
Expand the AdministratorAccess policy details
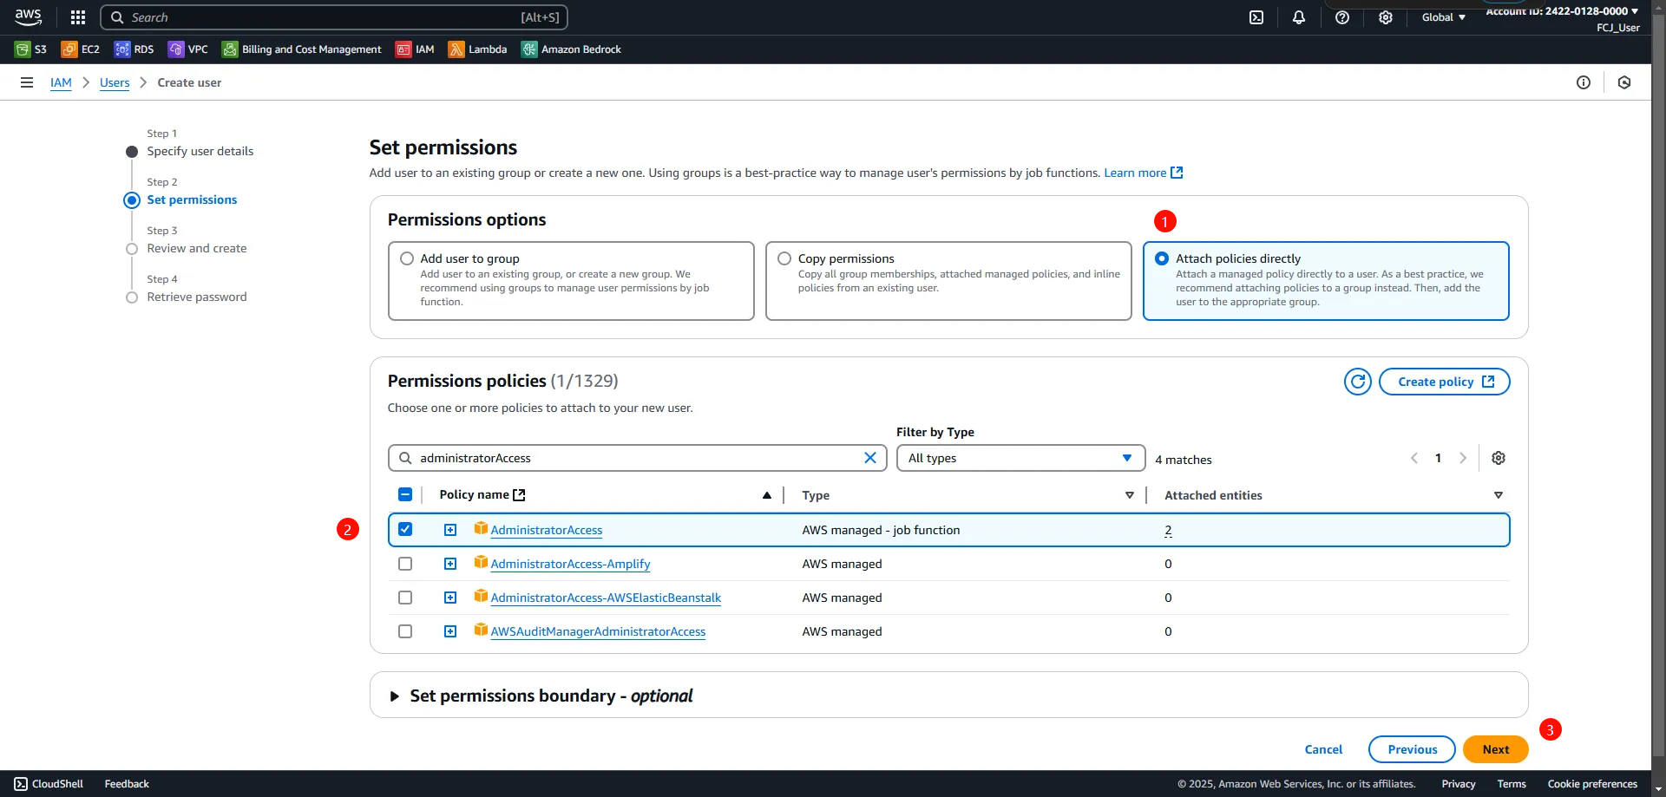(450, 530)
